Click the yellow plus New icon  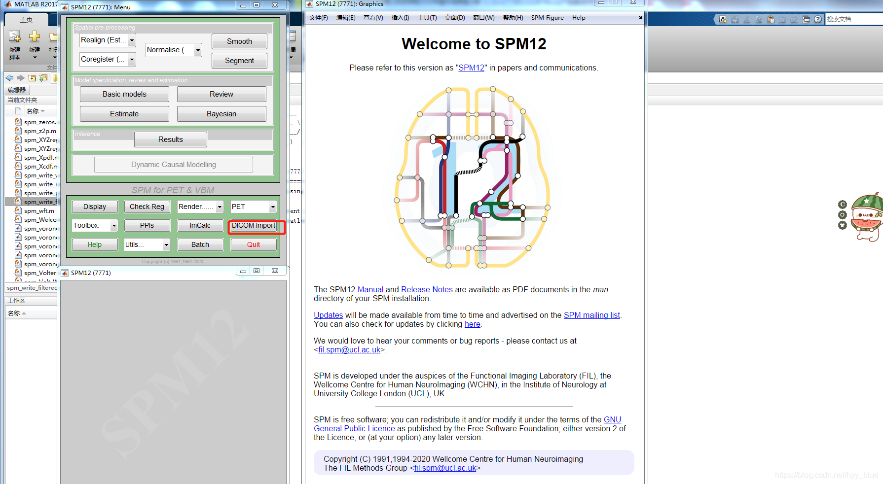click(x=35, y=36)
